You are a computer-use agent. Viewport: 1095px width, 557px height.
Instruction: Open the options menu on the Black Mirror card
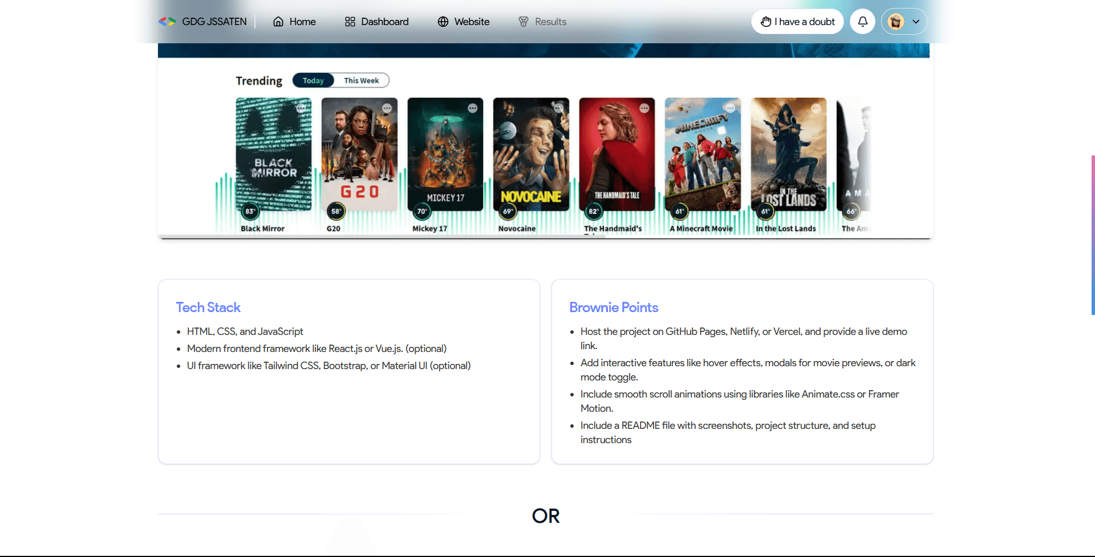[x=302, y=108]
